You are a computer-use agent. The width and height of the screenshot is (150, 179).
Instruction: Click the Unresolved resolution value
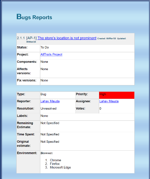point(49,109)
